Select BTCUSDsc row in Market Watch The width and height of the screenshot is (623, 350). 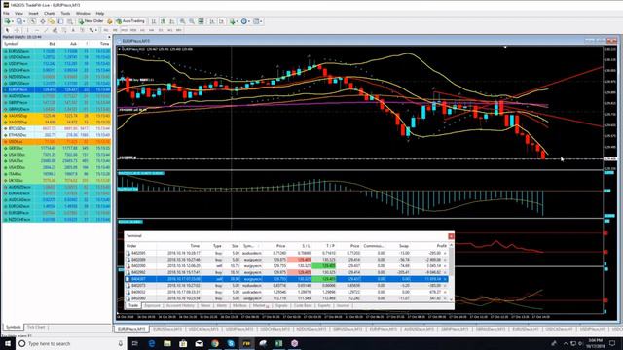pos(56,128)
